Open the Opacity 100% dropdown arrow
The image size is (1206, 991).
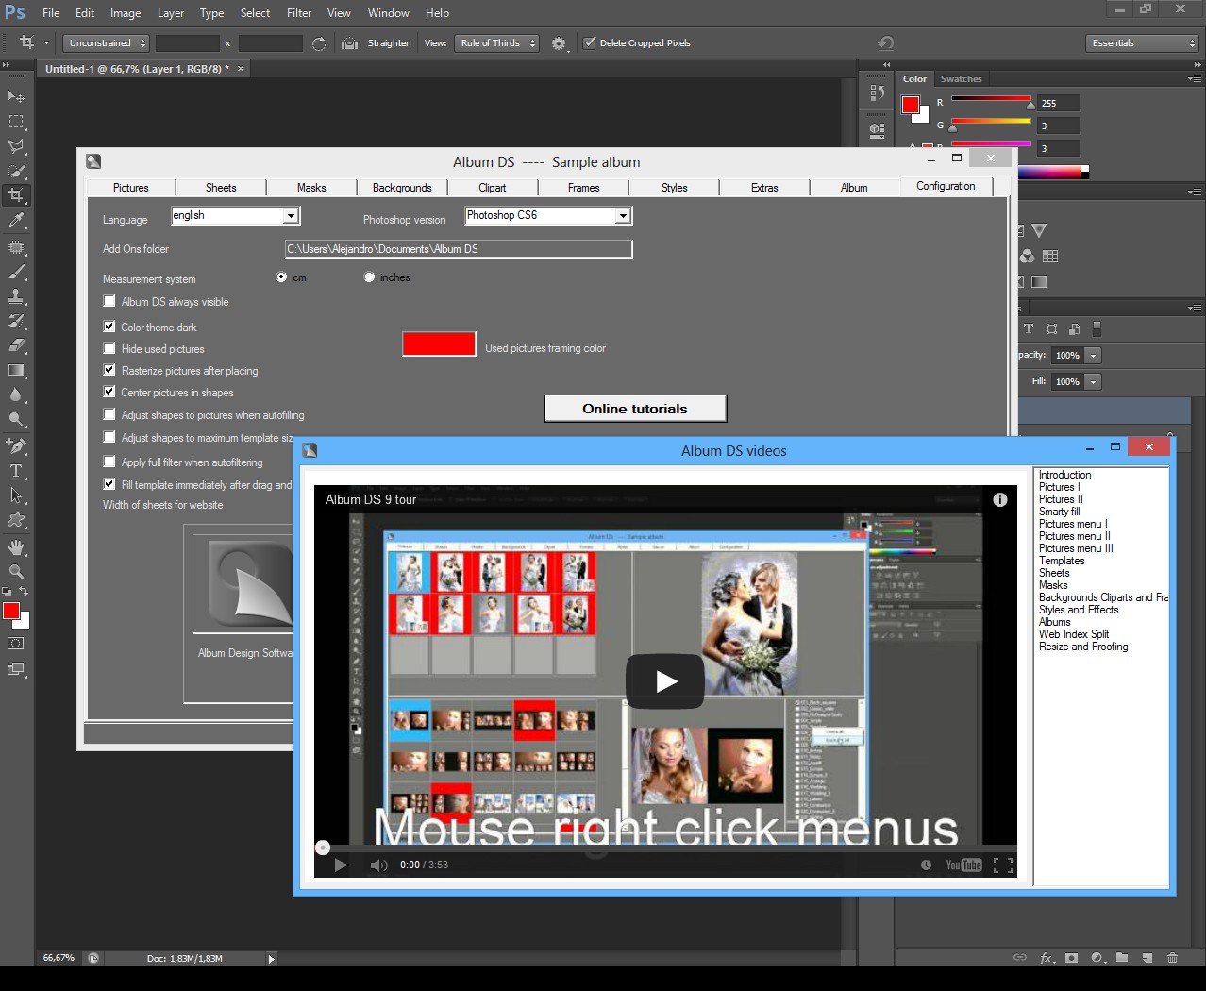1093,356
